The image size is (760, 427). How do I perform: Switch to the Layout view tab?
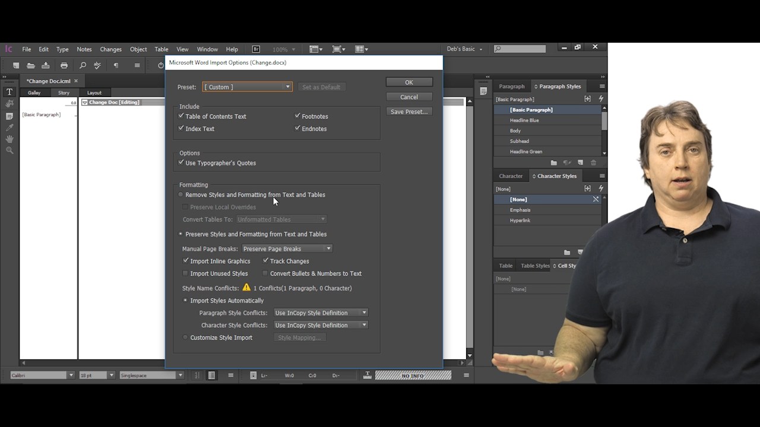coord(94,93)
